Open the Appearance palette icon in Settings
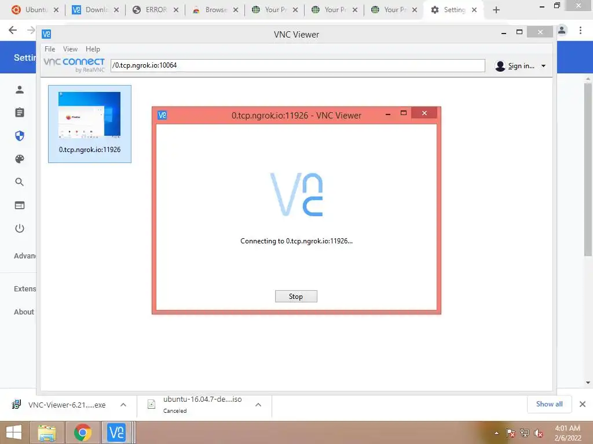 pyautogui.click(x=20, y=159)
